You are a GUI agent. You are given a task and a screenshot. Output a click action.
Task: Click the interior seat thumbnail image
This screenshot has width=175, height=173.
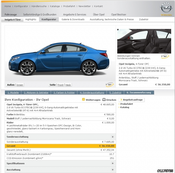click(x=144, y=41)
